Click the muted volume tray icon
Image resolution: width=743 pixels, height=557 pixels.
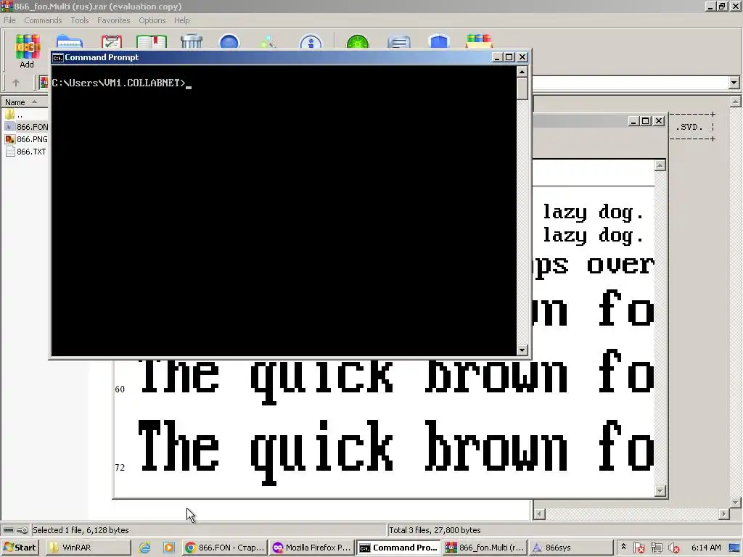coord(673,548)
